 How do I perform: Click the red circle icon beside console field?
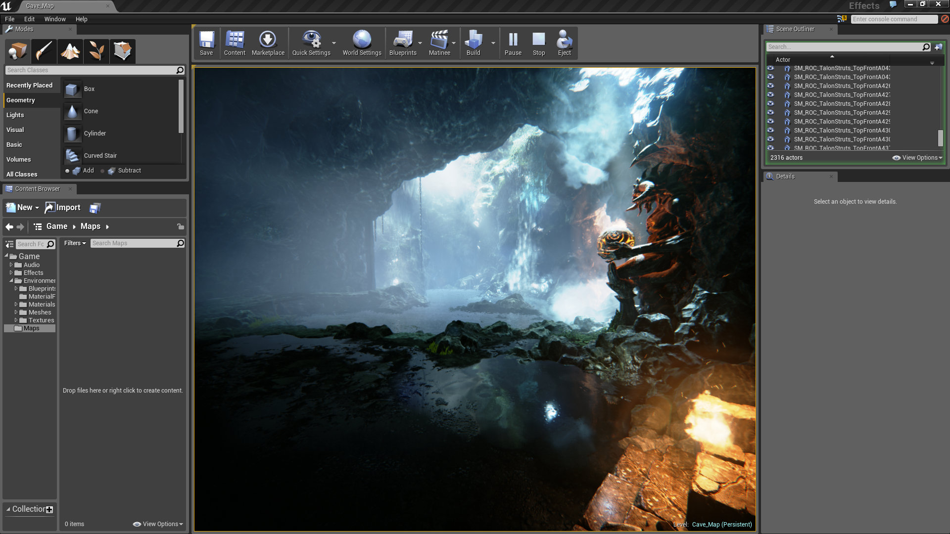click(x=945, y=19)
